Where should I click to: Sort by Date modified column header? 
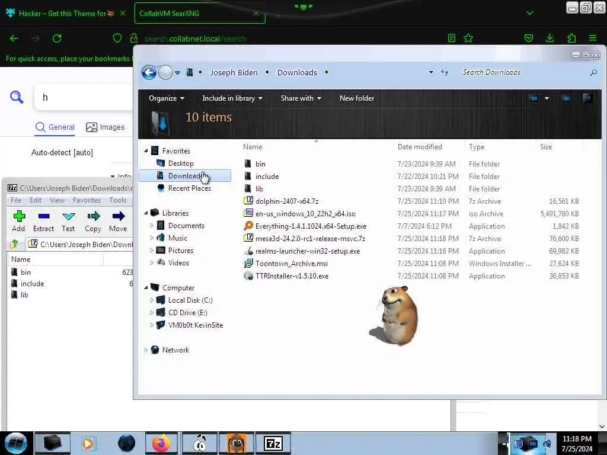[420, 147]
